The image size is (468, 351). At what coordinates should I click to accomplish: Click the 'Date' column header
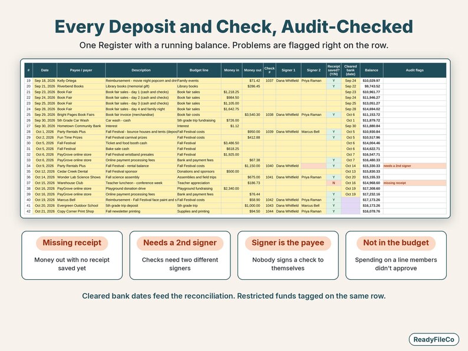[x=45, y=71]
